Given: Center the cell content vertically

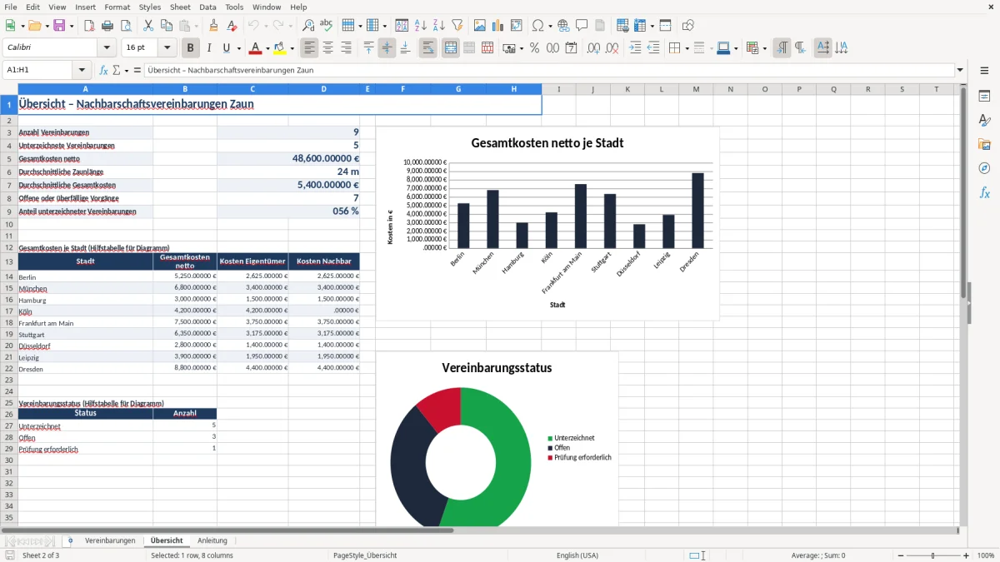Looking at the screenshot, I should 387,48.
